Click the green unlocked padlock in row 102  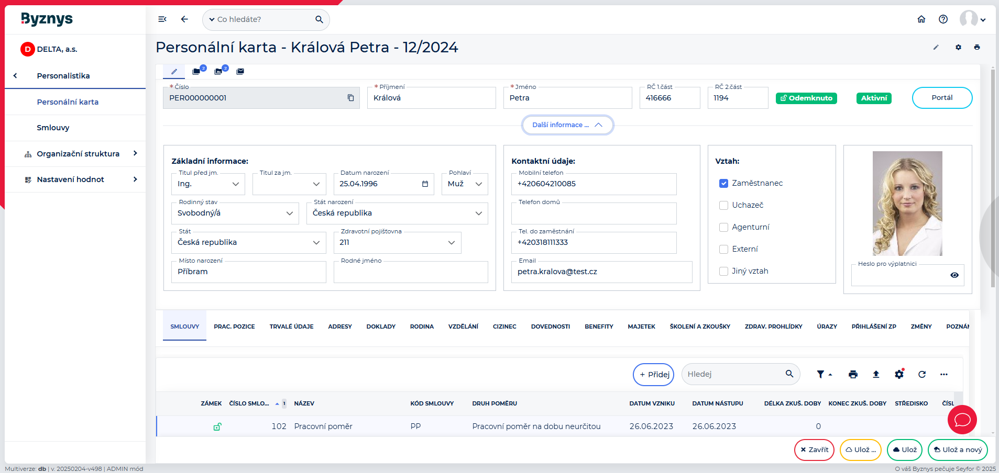[x=217, y=426]
